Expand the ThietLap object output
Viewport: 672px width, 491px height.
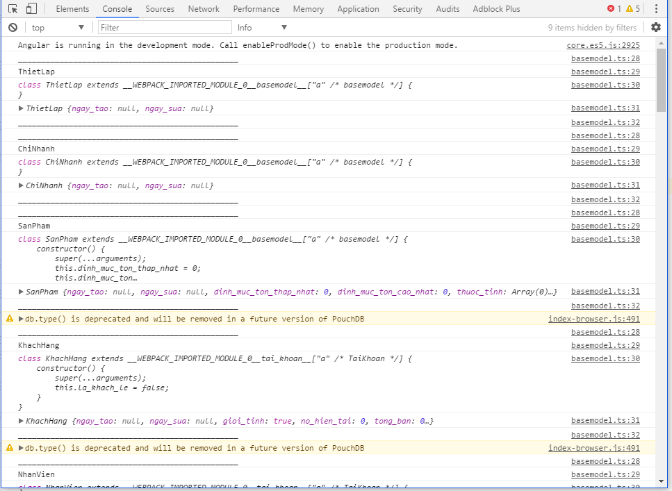pos(20,108)
